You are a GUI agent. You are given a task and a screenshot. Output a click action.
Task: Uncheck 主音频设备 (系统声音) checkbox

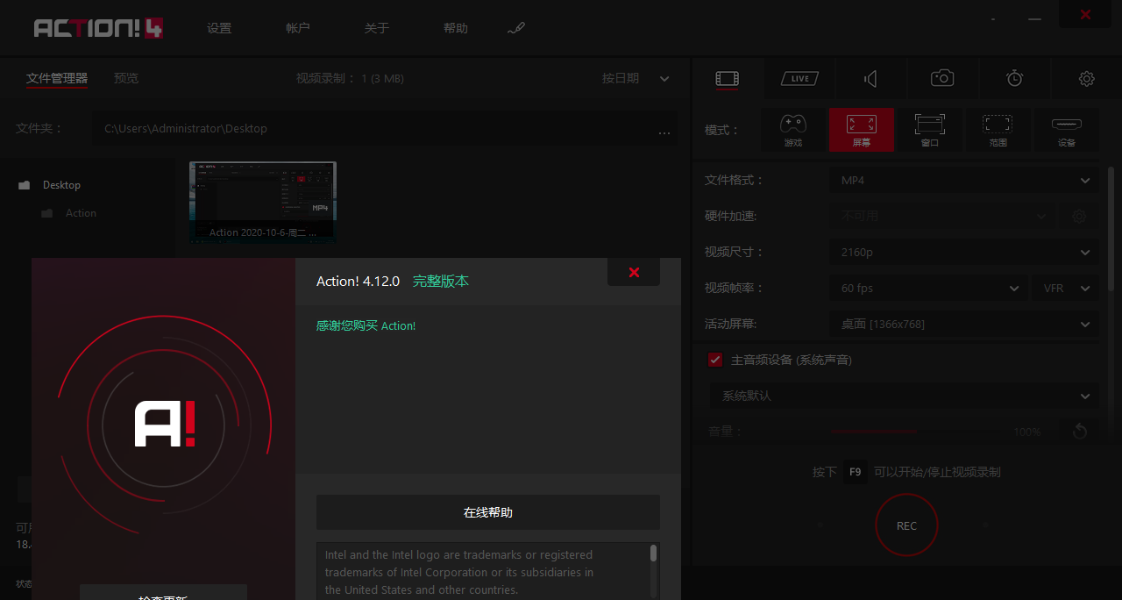714,360
